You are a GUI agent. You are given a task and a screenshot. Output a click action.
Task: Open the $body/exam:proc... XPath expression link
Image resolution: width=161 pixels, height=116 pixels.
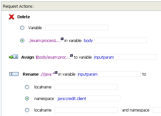[52, 57]
